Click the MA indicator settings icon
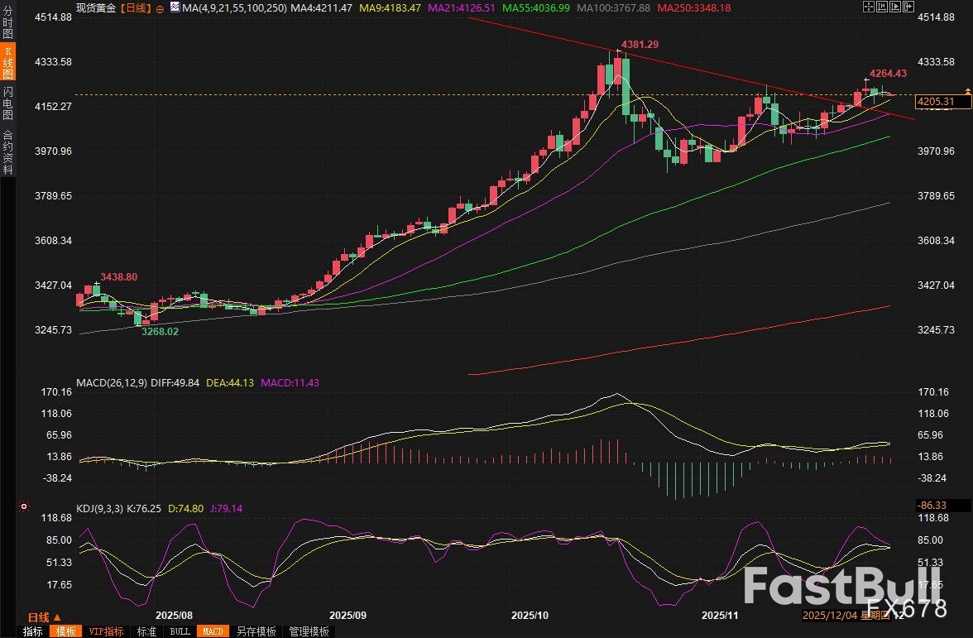The image size is (973, 638). [x=175, y=7]
